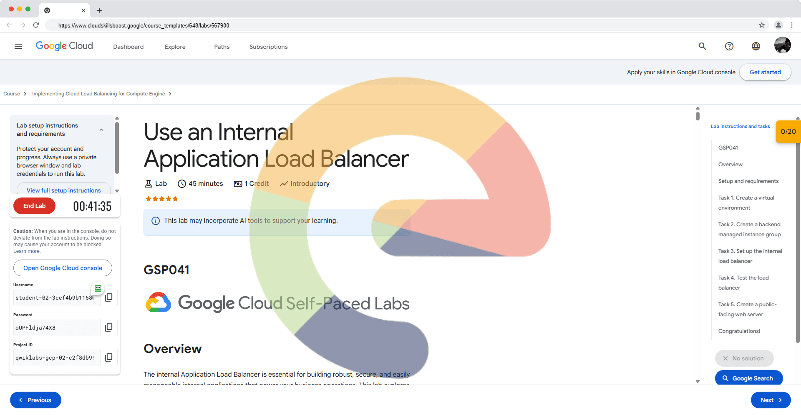Click the username text field
The height and width of the screenshot is (415, 801).
pos(54,298)
